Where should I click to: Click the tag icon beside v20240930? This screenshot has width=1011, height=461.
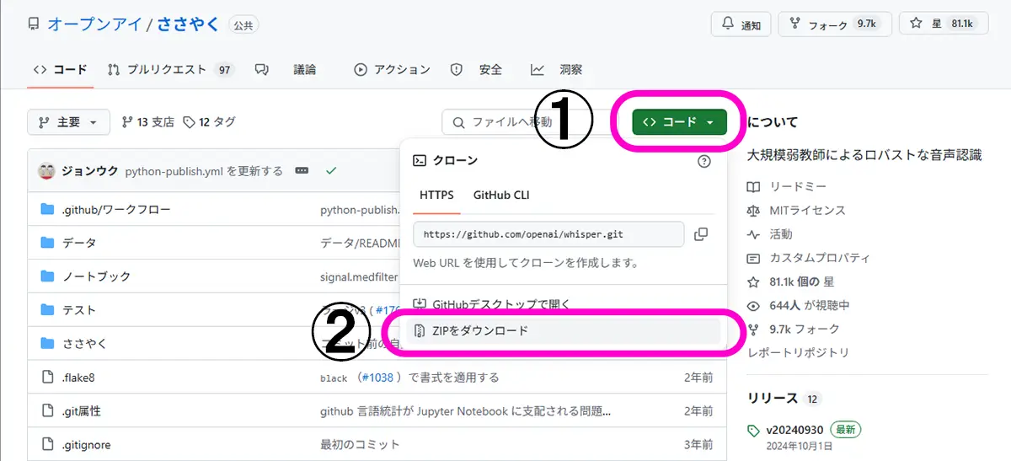coord(753,430)
